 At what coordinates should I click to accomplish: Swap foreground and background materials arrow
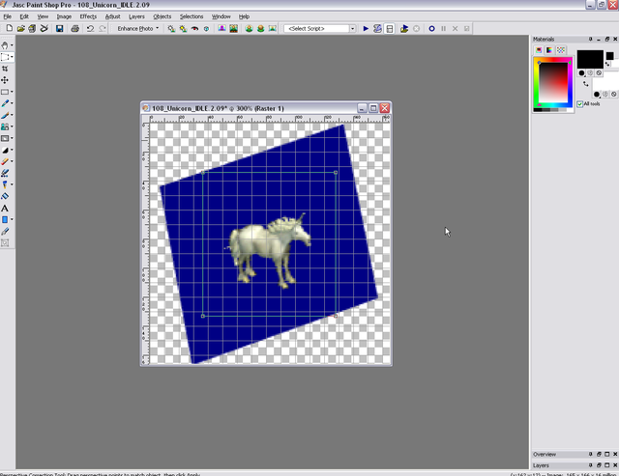click(585, 84)
